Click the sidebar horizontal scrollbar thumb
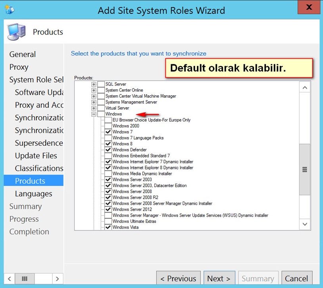Image resolution: width=323 pixels, height=288 pixels. (x=25, y=279)
